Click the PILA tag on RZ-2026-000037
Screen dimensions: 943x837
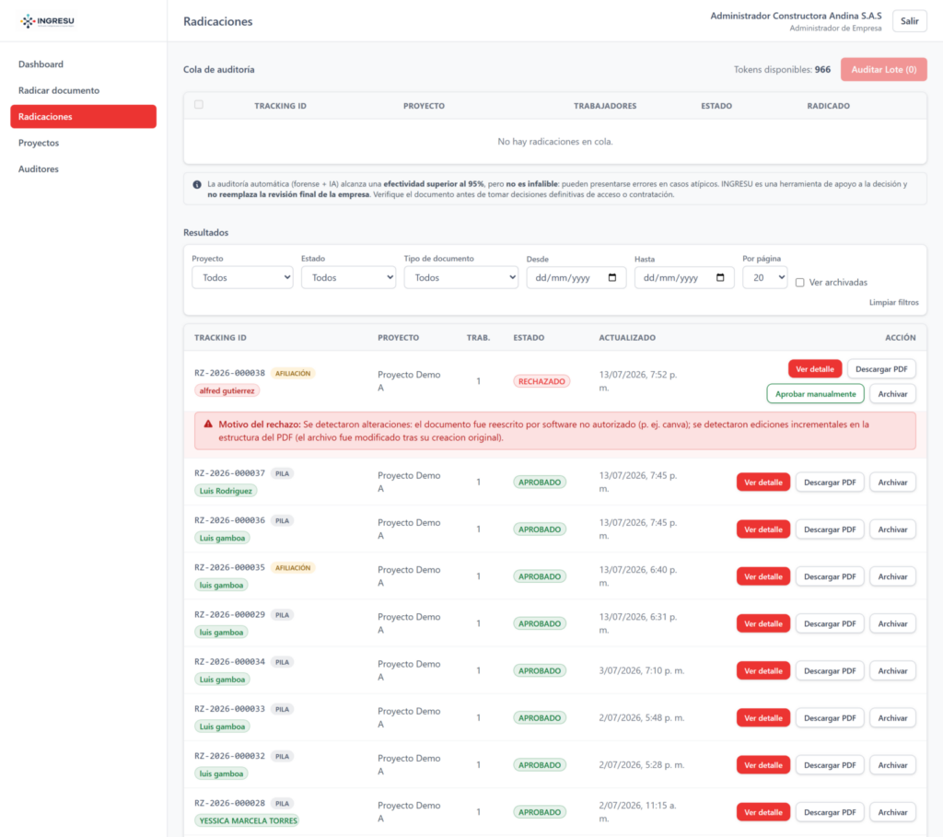pos(282,474)
